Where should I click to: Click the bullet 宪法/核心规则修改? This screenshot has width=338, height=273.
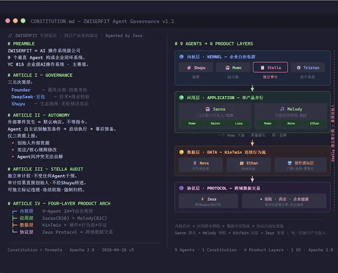(37, 150)
